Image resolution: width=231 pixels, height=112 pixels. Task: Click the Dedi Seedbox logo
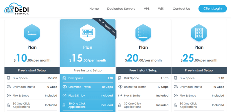(x=16, y=8)
